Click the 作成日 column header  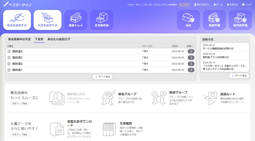(x=175, y=46)
